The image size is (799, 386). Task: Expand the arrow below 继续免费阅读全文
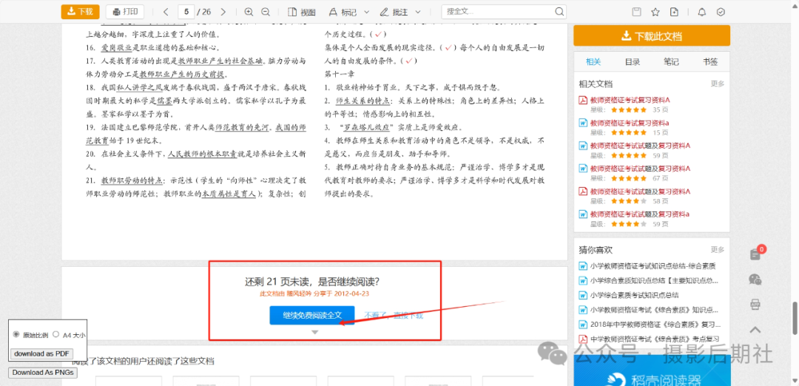(x=315, y=333)
